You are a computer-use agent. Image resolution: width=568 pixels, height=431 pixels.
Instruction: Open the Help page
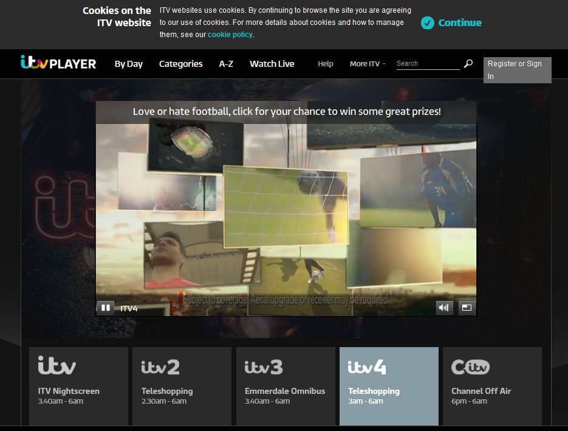(325, 64)
